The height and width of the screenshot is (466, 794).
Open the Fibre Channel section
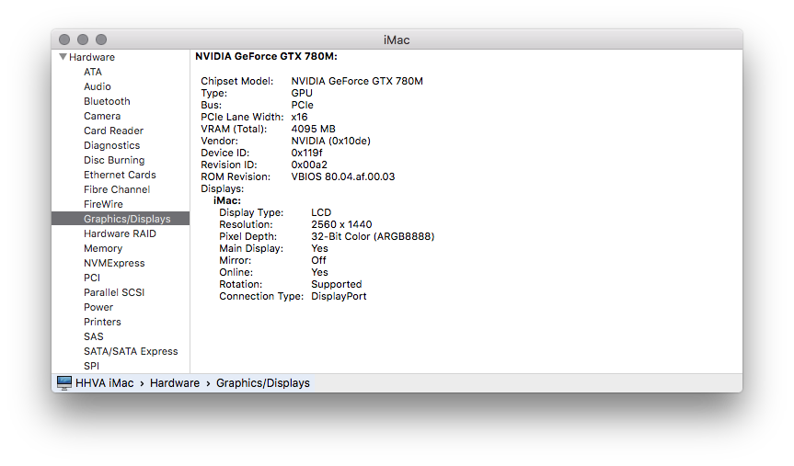tap(117, 189)
